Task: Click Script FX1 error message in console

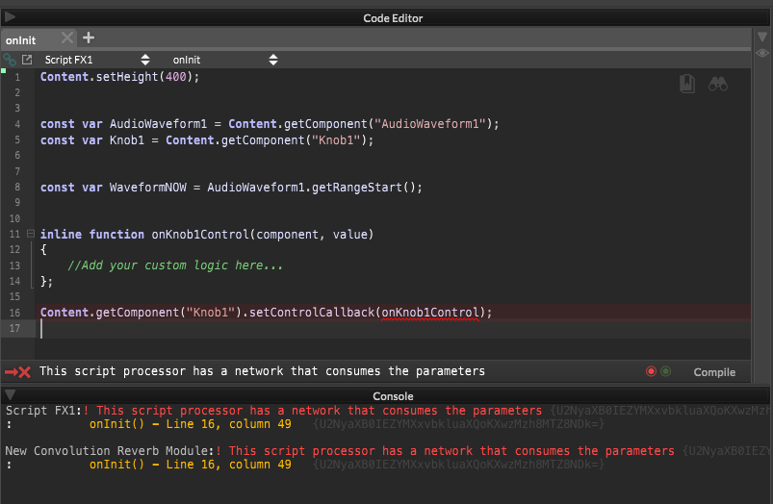Action: pos(319,411)
